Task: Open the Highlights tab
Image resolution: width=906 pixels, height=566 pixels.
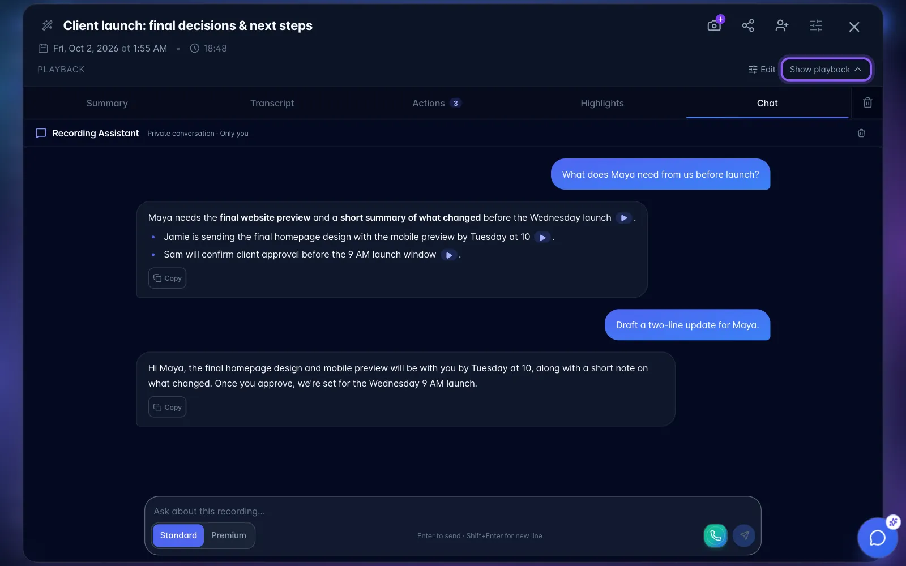Action: click(x=602, y=103)
